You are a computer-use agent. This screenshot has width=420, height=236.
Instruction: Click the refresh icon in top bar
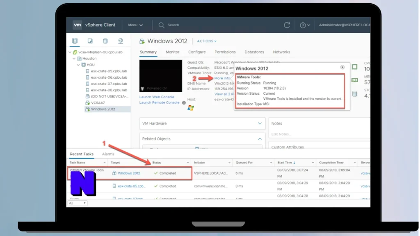coord(287,25)
